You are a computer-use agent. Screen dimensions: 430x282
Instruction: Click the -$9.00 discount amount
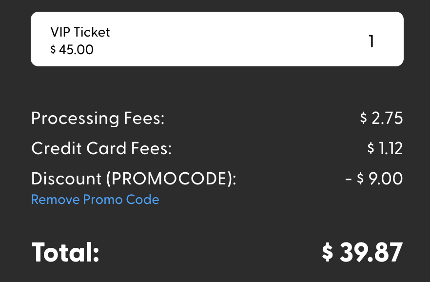(x=374, y=178)
